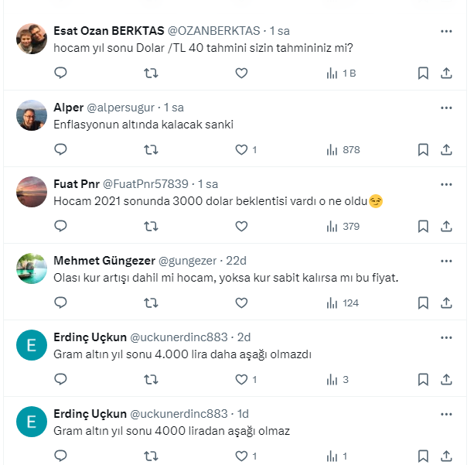This screenshot has height=465, width=474.
Task: Open Alper's profile picture
Action: pos(32,115)
